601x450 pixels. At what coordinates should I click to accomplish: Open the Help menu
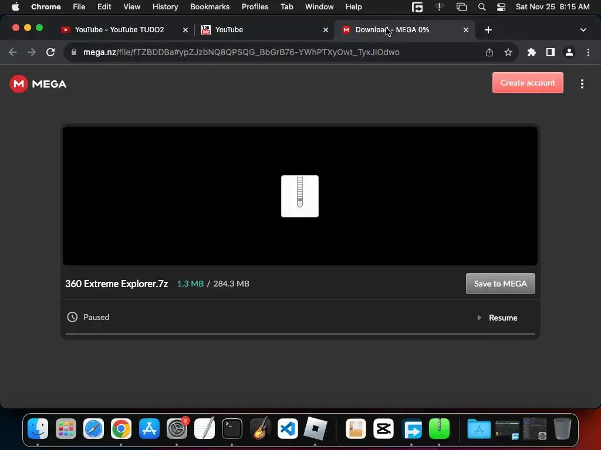pyautogui.click(x=353, y=6)
